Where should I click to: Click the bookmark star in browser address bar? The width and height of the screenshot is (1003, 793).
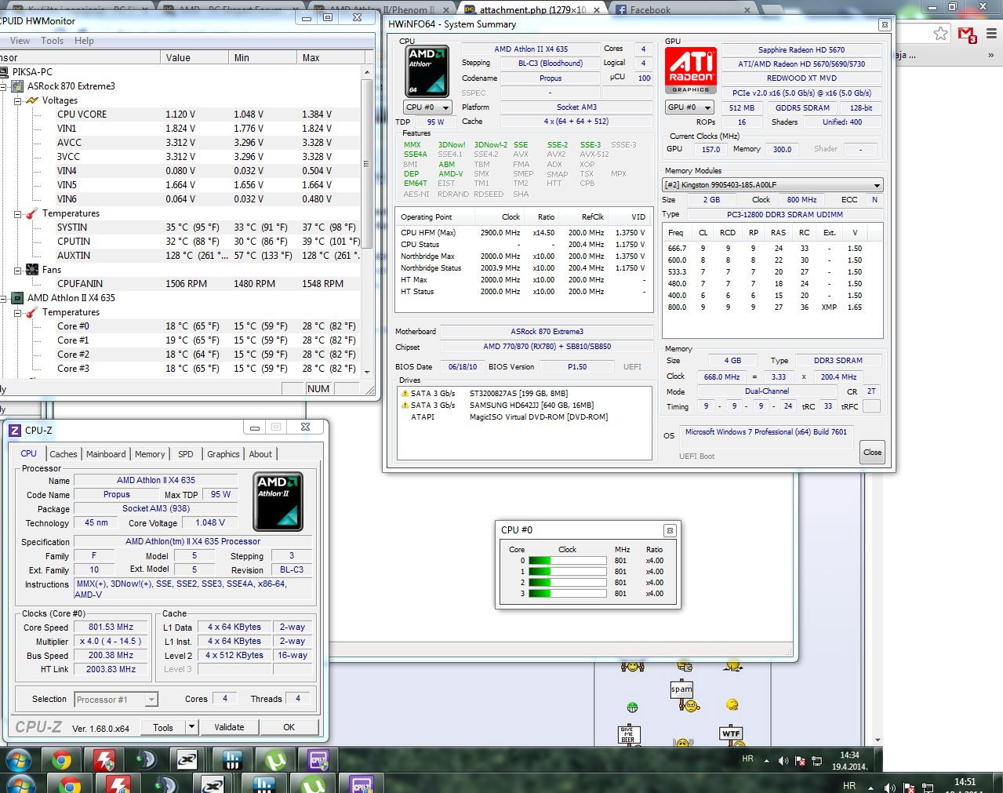[940, 34]
